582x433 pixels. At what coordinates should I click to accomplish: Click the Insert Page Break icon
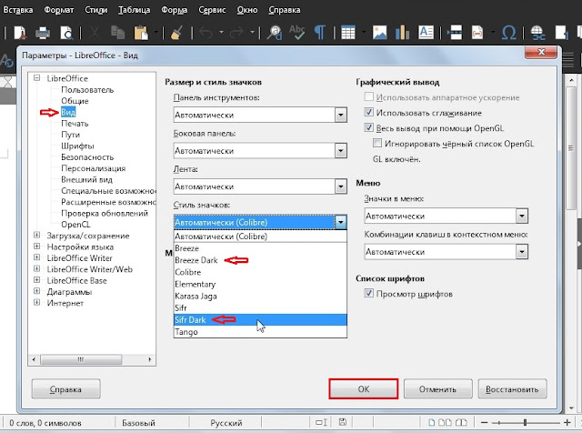(x=455, y=33)
